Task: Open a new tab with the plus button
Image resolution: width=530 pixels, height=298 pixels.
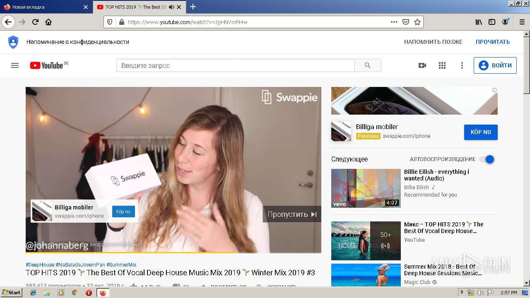Action: click(193, 7)
